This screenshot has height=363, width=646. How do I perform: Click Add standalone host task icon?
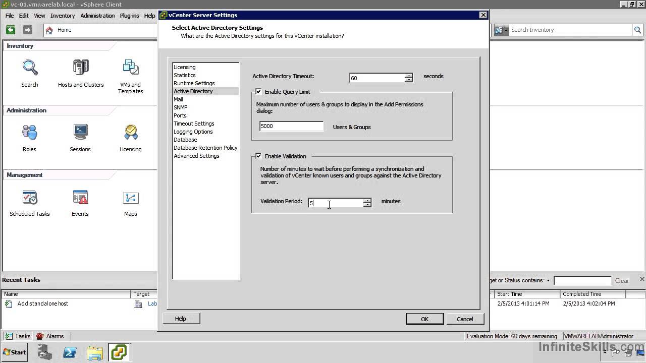coord(8,304)
